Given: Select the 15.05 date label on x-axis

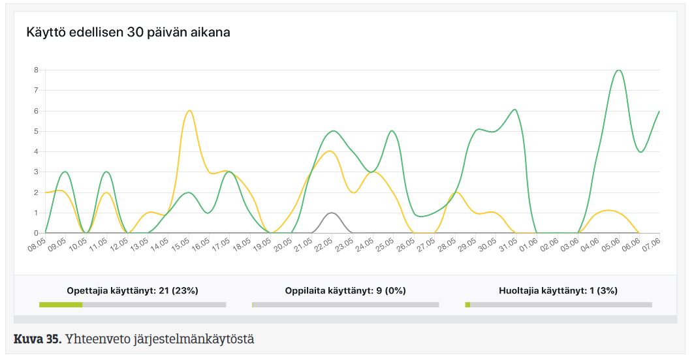Looking at the screenshot, I should click(x=180, y=247).
